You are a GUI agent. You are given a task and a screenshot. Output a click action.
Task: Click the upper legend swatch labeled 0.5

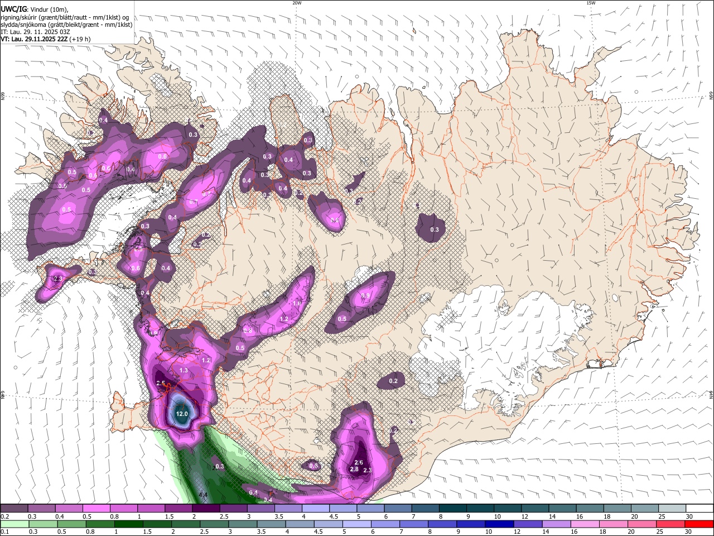(96, 509)
